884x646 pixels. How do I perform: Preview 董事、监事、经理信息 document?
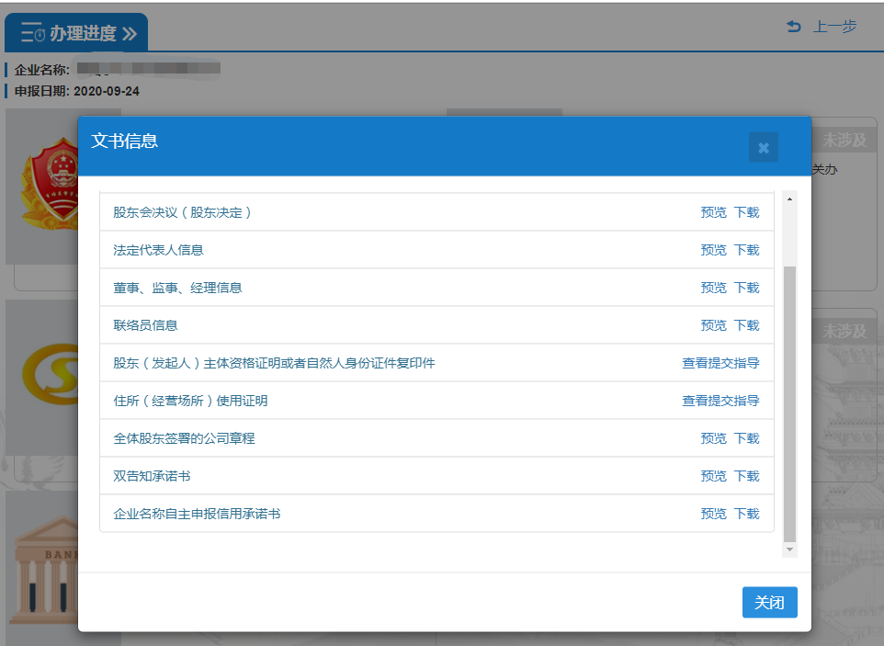713,288
